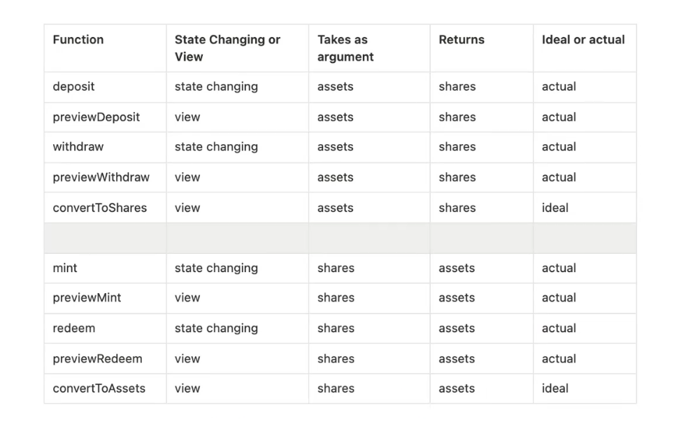Image resolution: width=686 pixels, height=426 pixels.
Task: Click the "withdraw" function cell
Action: coord(78,147)
